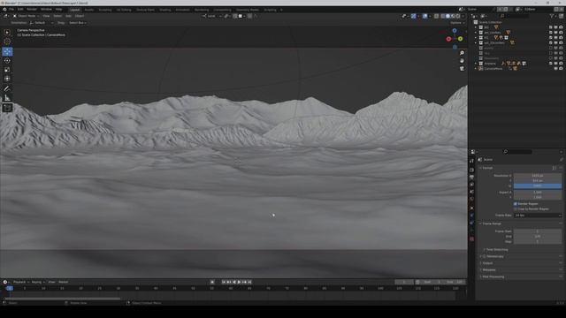Select the Annotate pencil tool
566x318 pixels.
tap(7, 88)
